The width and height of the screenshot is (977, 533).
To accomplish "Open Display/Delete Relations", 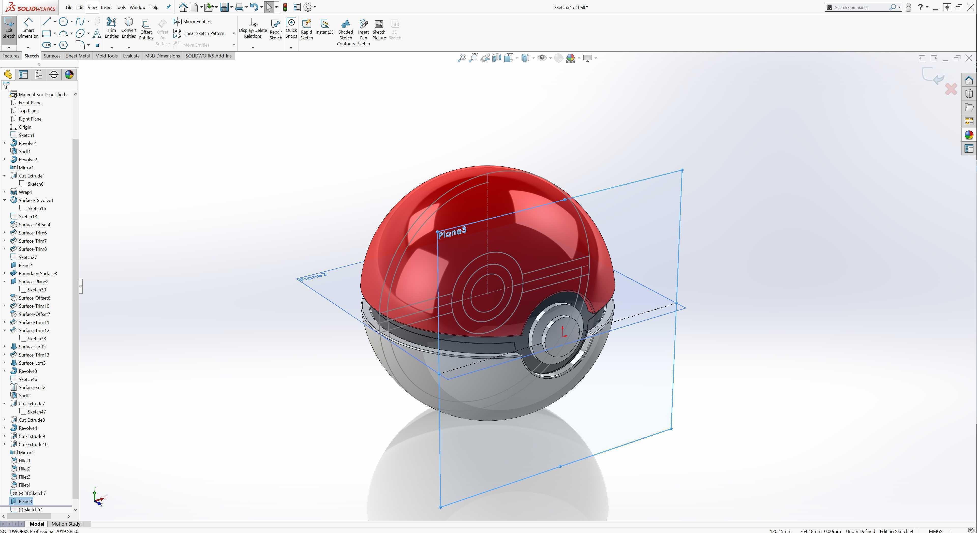I will 253,28.
